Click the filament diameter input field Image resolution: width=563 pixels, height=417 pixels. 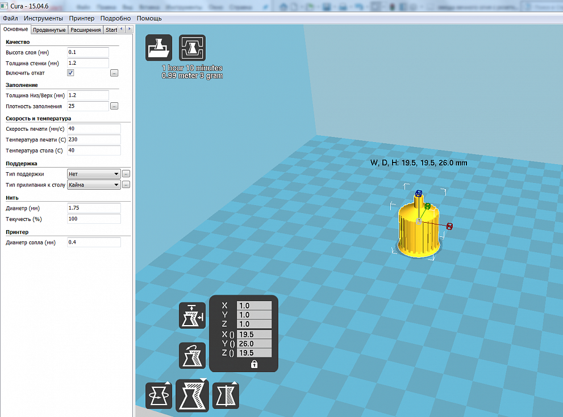click(94, 207)
